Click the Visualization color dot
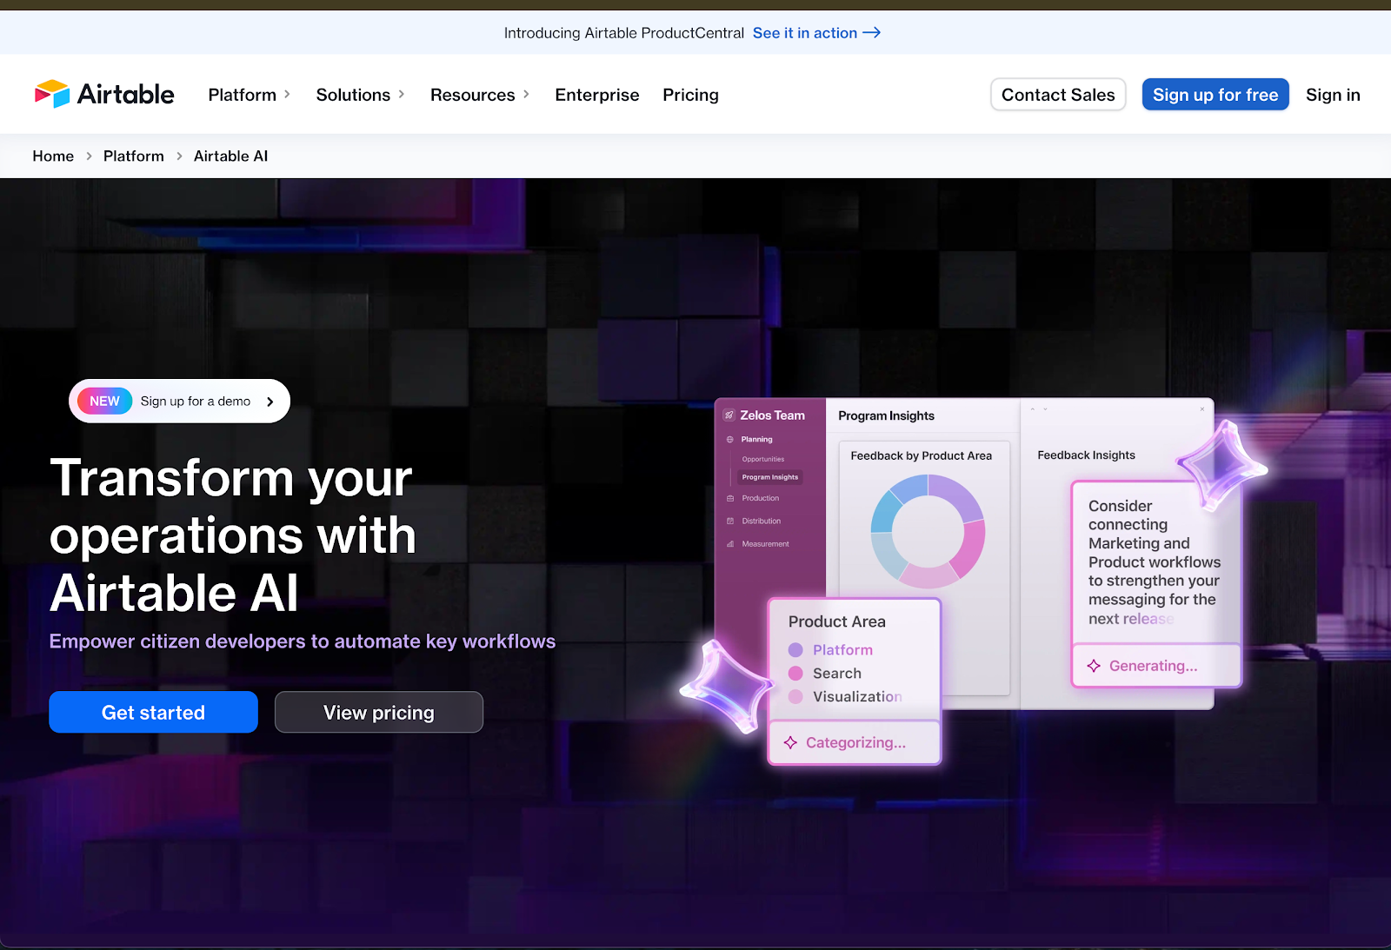Viewport: 1391px width, 950px height. [x=795, y=697]
